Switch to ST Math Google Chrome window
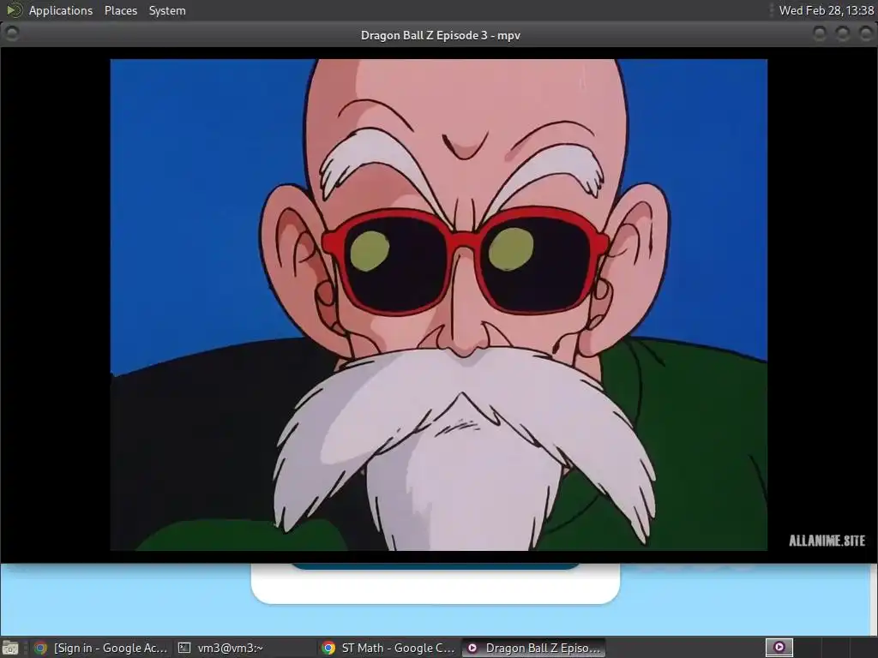Screen dimensions: 878x658 coord(388,648)
